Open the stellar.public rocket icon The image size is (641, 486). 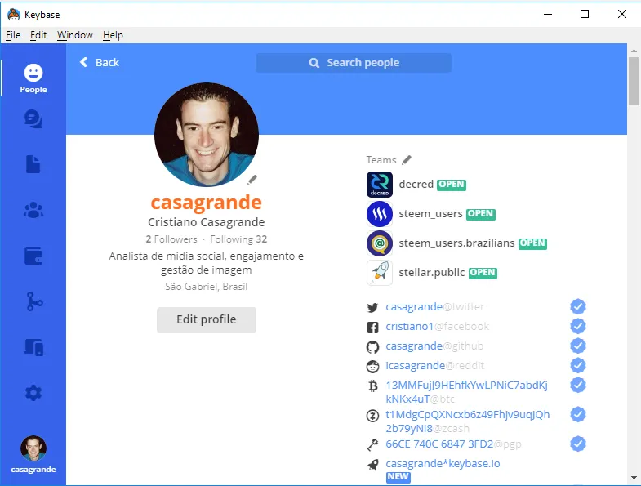coord(380,273)
